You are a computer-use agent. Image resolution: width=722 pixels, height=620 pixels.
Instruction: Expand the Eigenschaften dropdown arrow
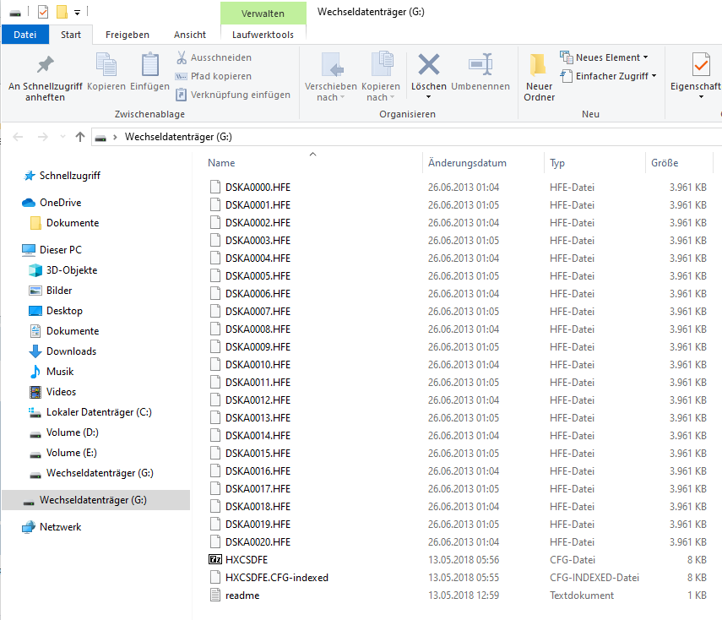701,97
